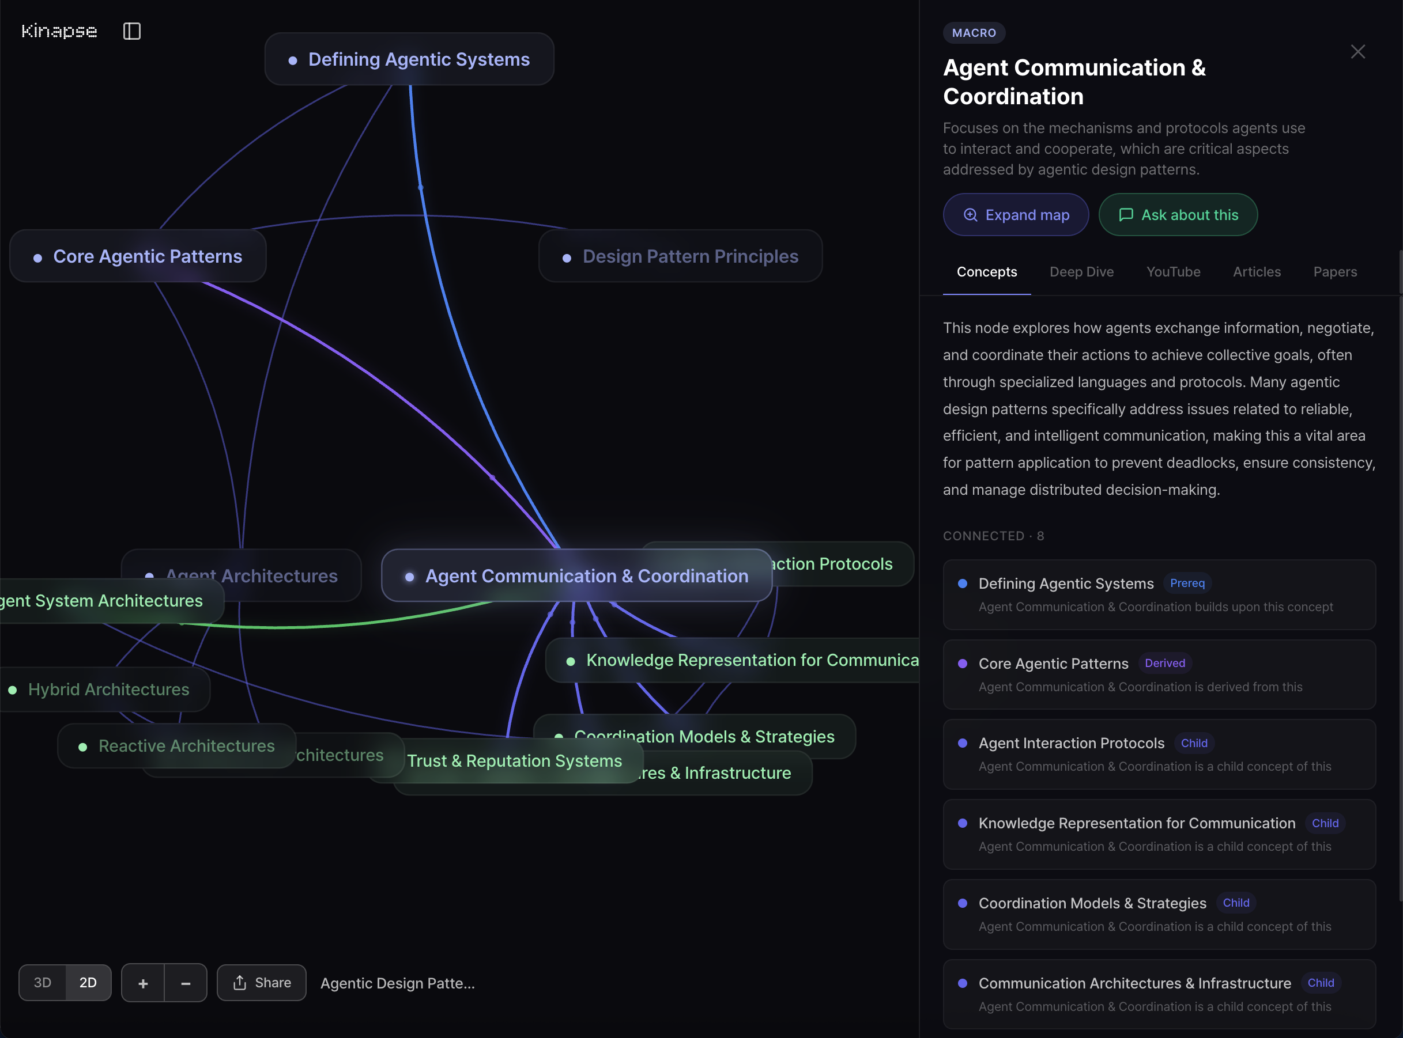Zoom out with the minus control

pos(185,982)
